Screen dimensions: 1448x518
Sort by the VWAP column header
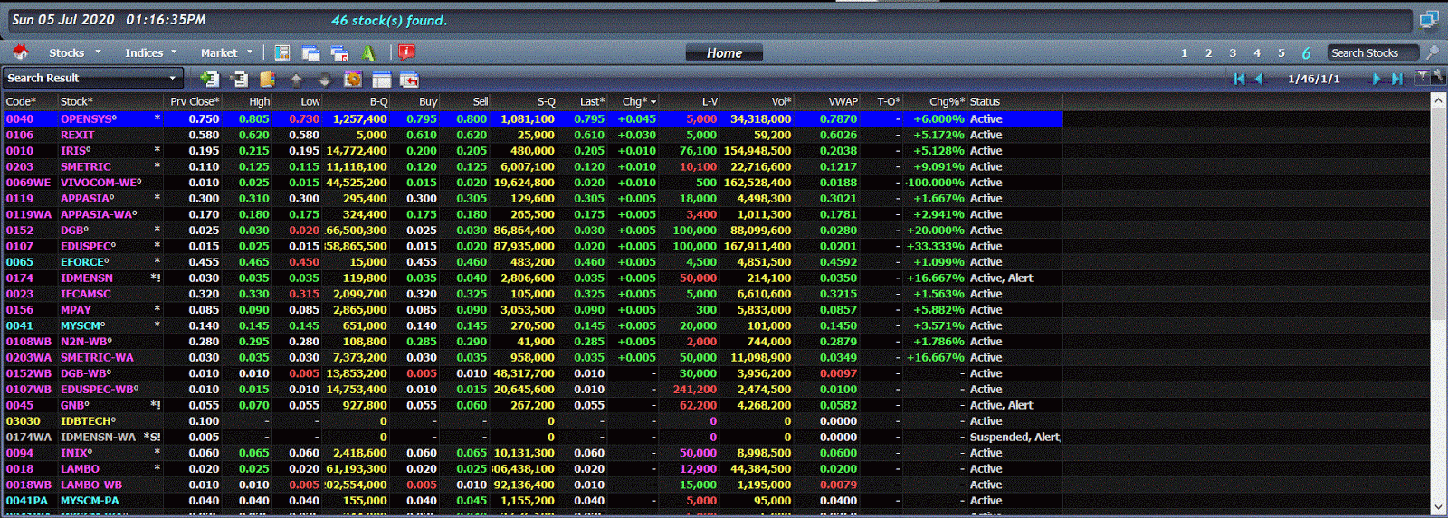[827, 101]
